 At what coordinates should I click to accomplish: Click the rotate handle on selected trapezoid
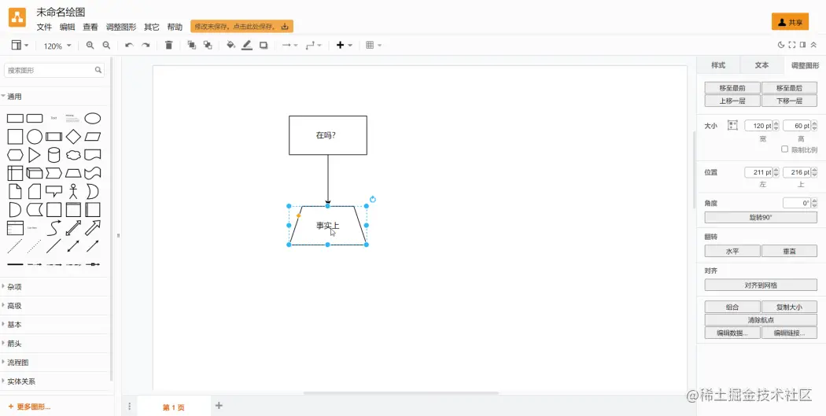(x=373, y=199)
